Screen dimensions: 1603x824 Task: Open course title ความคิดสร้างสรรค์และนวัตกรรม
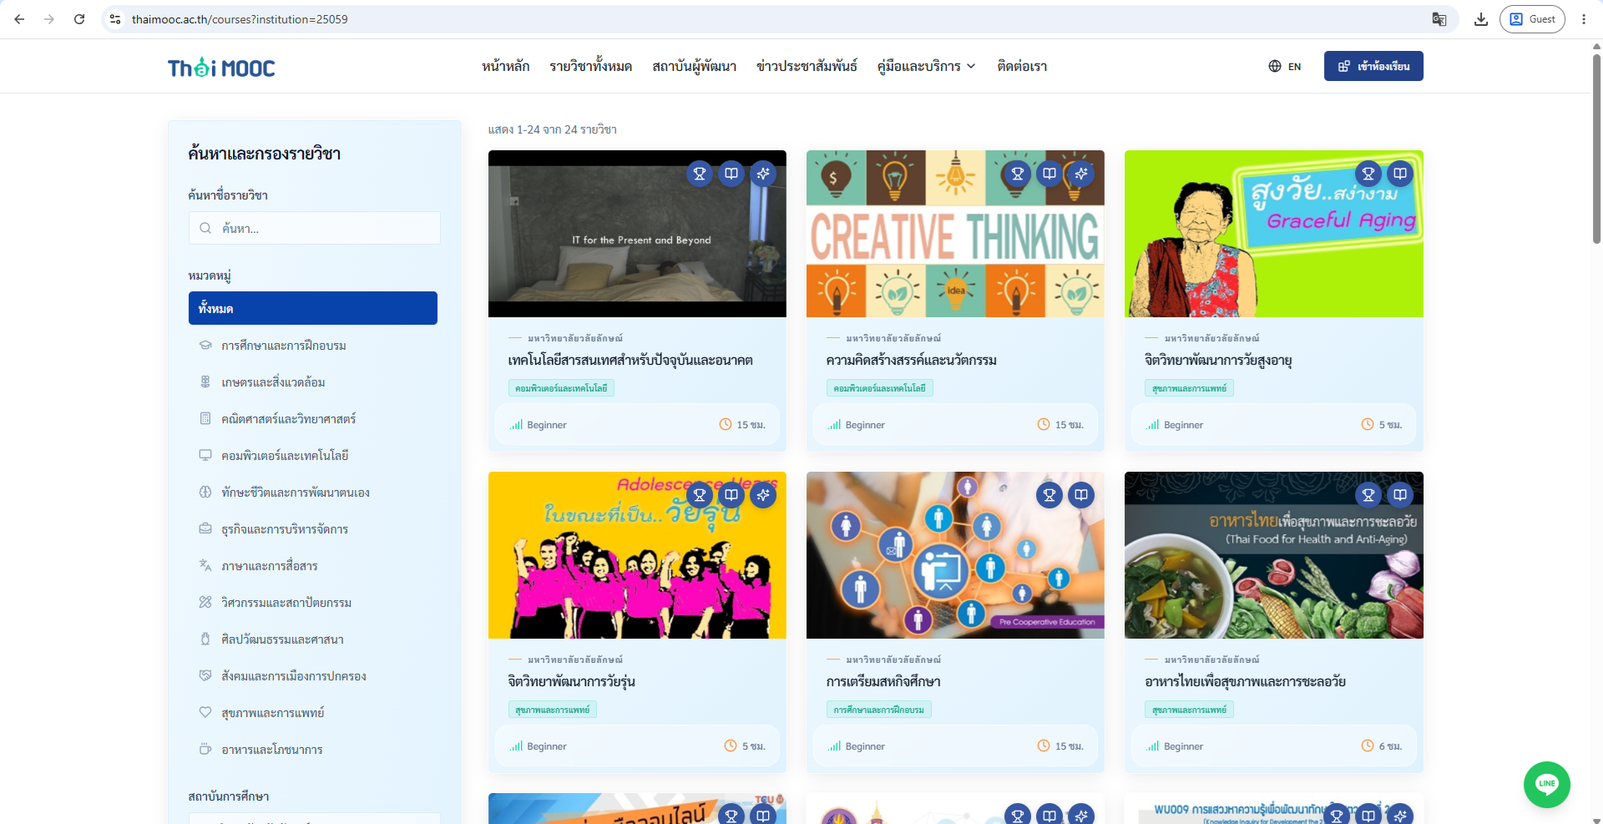click(912, 361)
